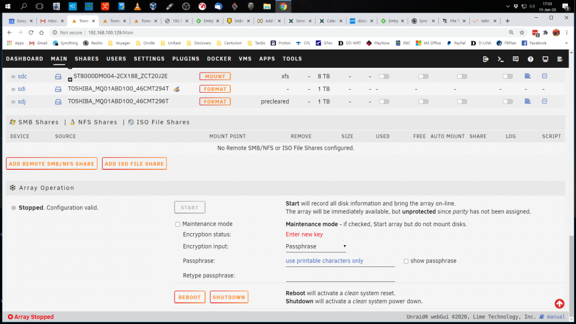Toggle the first switch in the sdj row
The width and height of the screenshot is (576, 324).
click(x=384, y=102)
